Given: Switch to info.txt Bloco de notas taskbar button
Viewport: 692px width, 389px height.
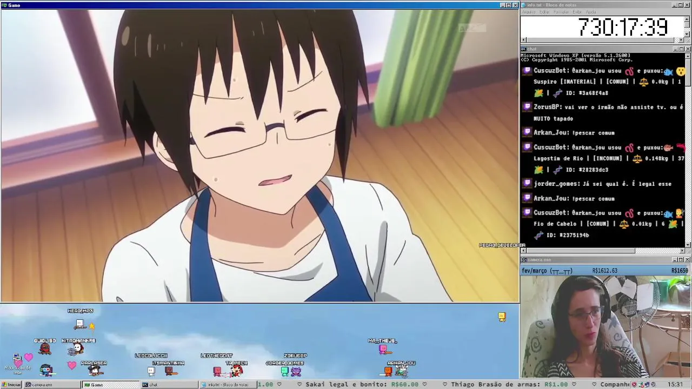Looking at the screenshot, I should click(x=228, y=385).
